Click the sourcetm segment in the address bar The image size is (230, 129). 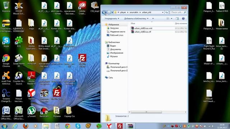pyautogui.click(x=134, y=12)
